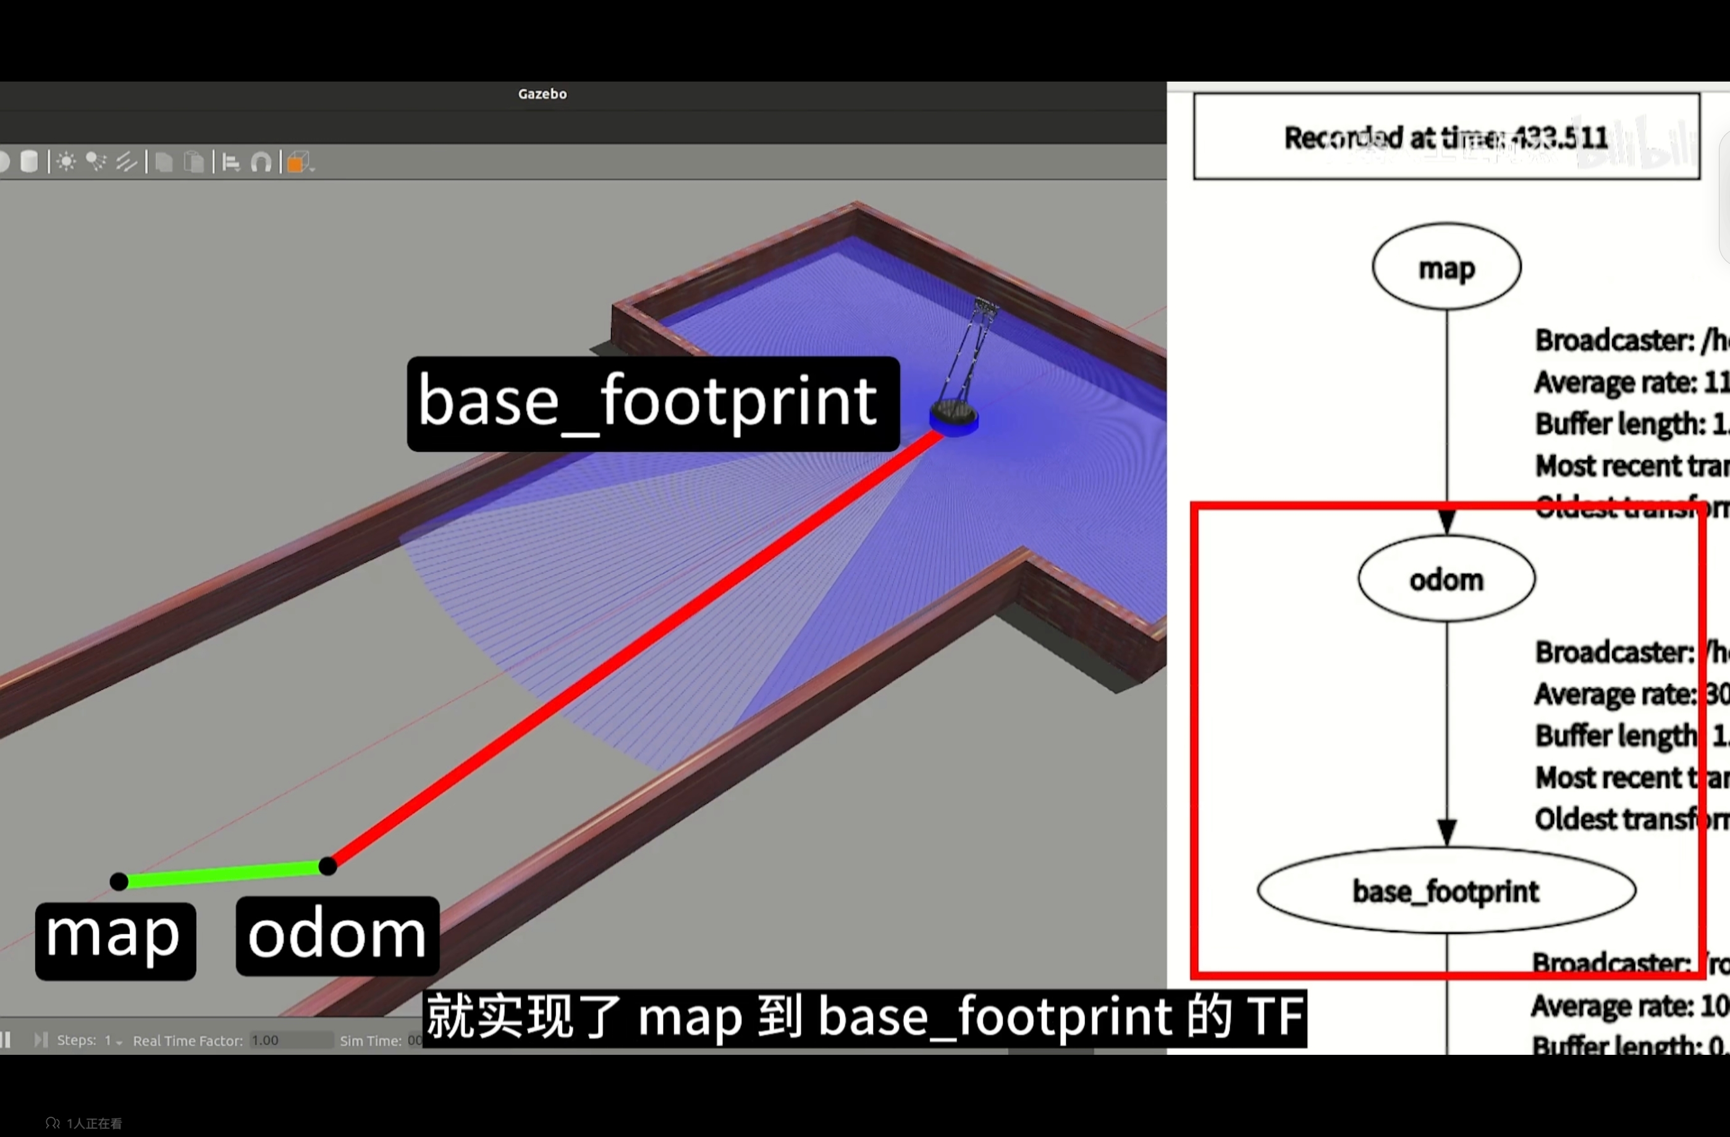Add a point light to scene

point(66,161)
